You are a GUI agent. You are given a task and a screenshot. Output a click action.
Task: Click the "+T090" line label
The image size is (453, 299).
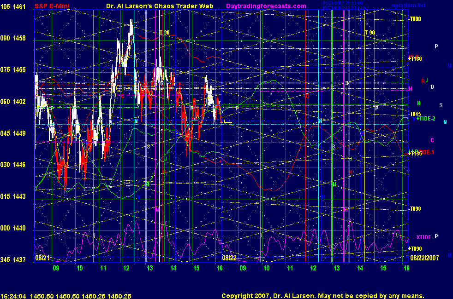[415, 248]
